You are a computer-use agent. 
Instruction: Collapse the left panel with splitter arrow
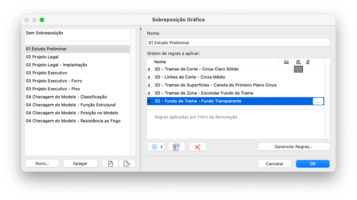pos(140,29)
